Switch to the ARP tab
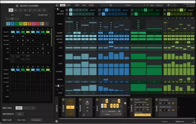 coord(68,5)
